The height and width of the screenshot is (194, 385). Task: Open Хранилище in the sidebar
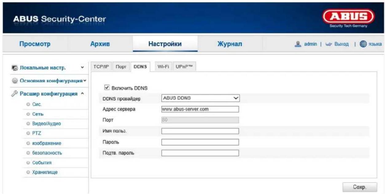click(x=45, y=172)
